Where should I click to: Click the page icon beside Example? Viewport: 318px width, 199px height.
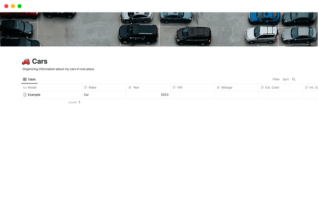25,95
